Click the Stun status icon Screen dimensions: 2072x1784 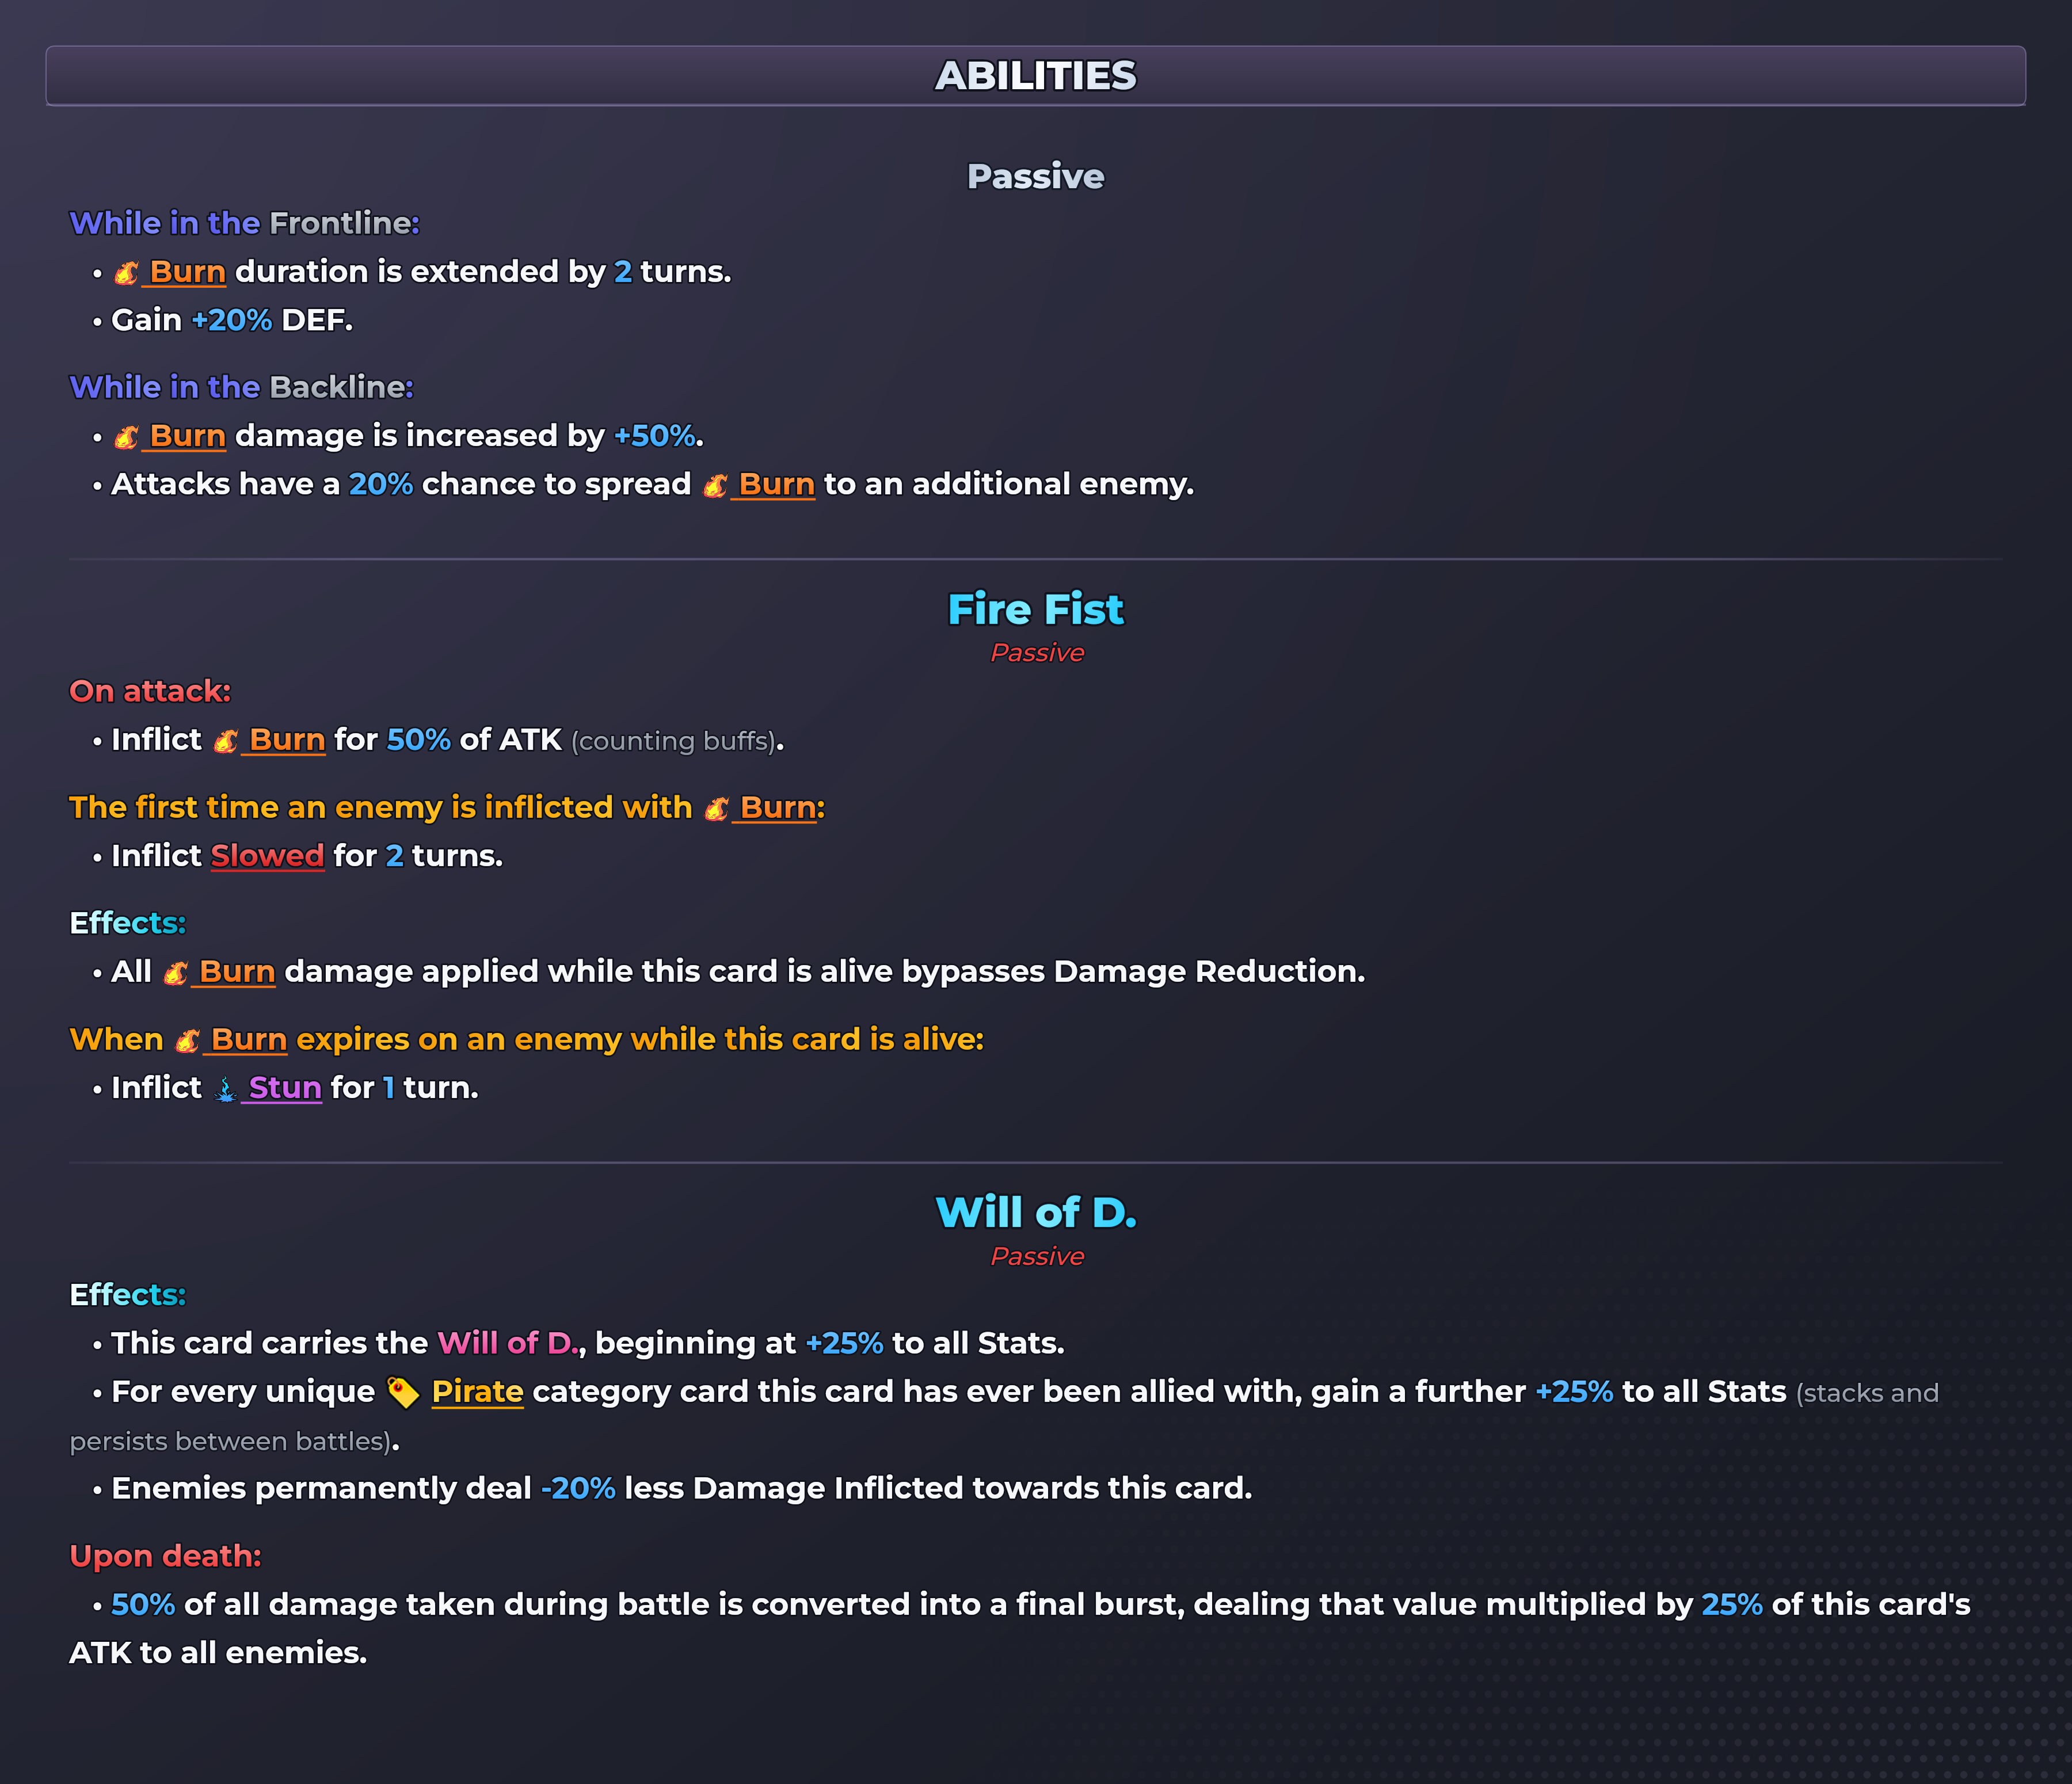point(225,1088)
